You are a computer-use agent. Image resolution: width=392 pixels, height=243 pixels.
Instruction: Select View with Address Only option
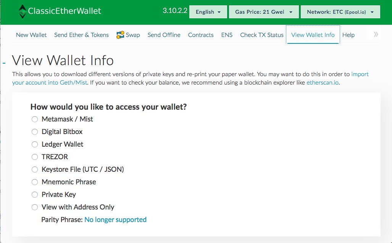pyautogui.click(x=35, y=207)
